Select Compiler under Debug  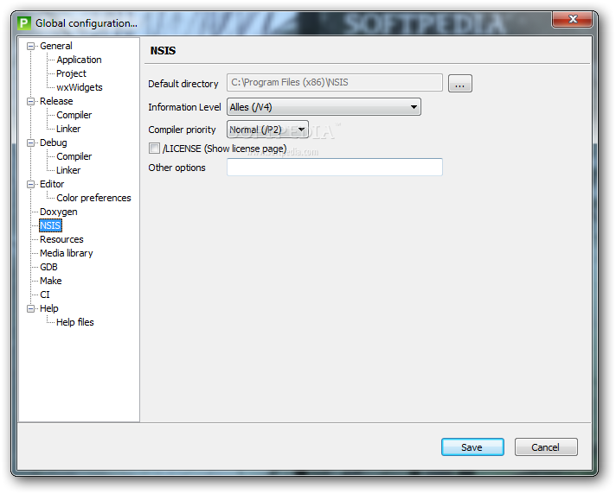coord(74,157)
